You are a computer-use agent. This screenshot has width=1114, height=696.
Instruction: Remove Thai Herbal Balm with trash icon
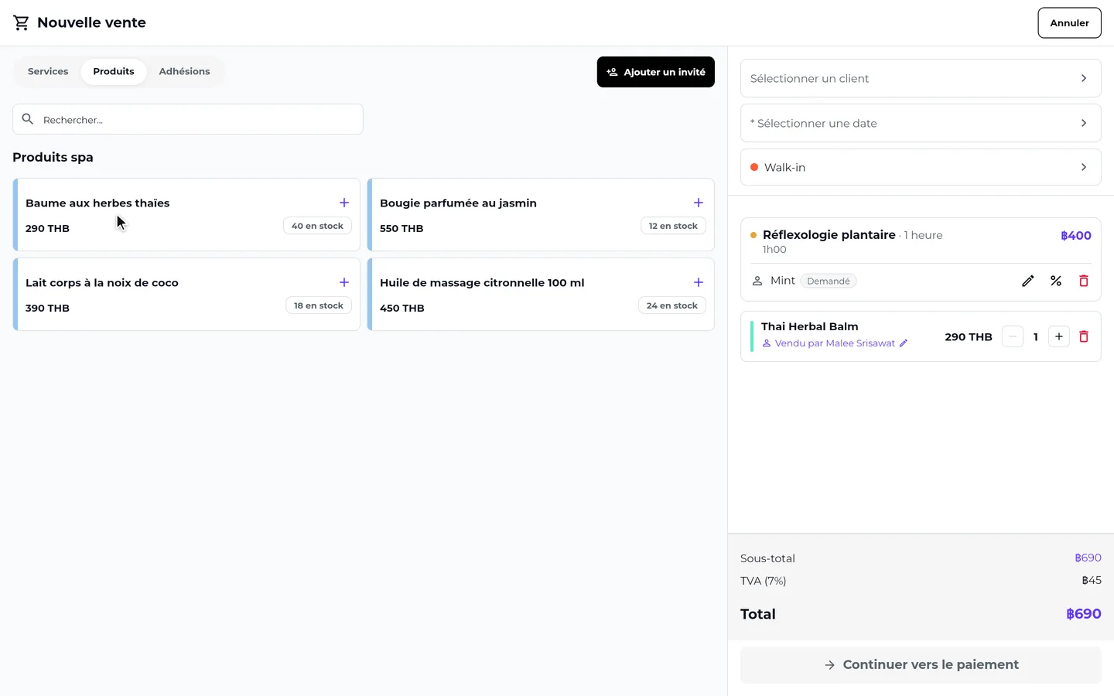1084,336
